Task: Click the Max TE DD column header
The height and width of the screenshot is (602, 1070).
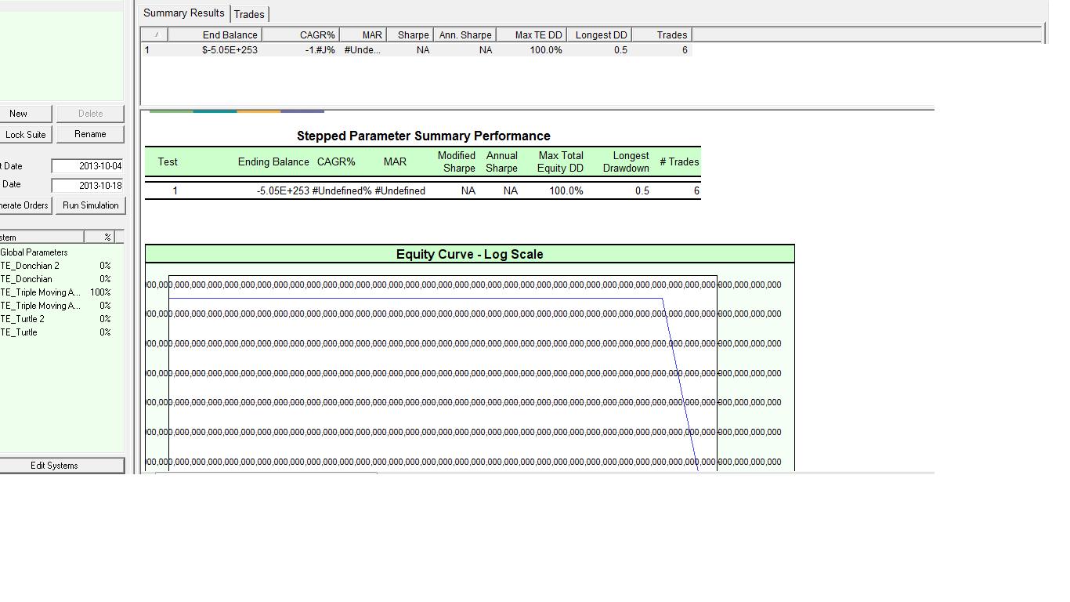Action: (x=538, y=35)
